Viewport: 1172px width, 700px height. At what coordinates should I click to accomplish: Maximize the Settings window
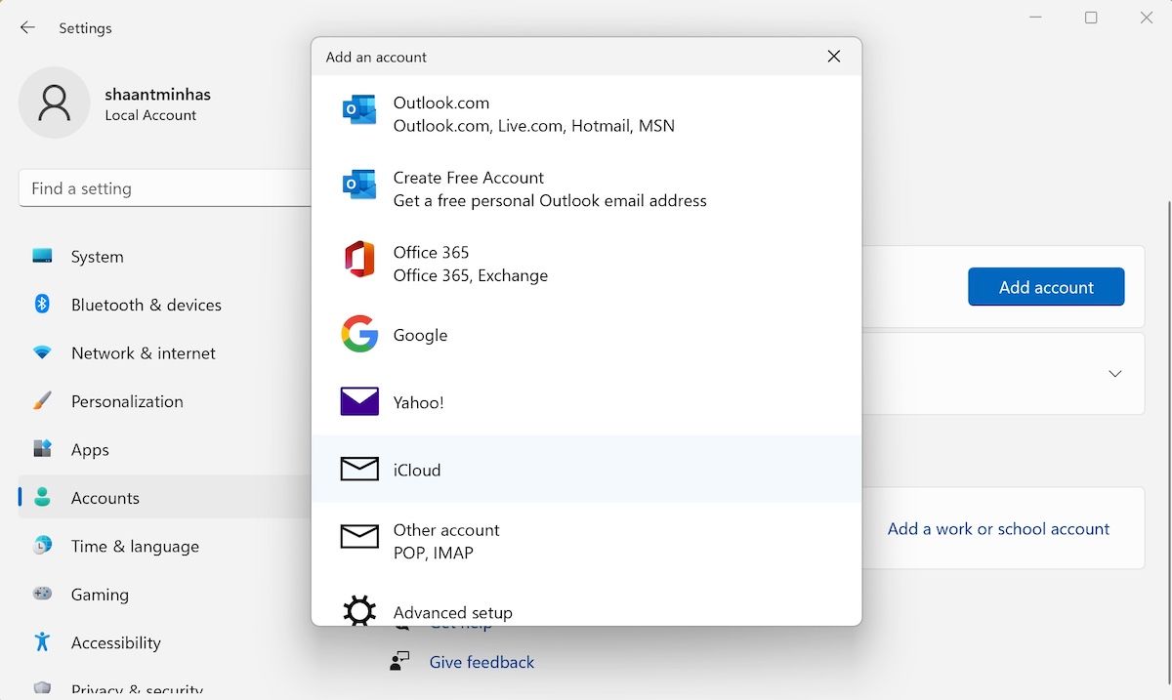pos(1091,18)
